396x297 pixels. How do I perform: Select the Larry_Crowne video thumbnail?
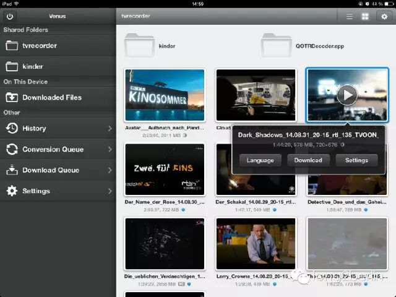click(256, 244)
